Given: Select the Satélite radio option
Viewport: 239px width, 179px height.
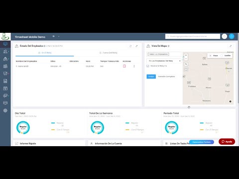Looking at the screenshot, I should pos(222,56).
